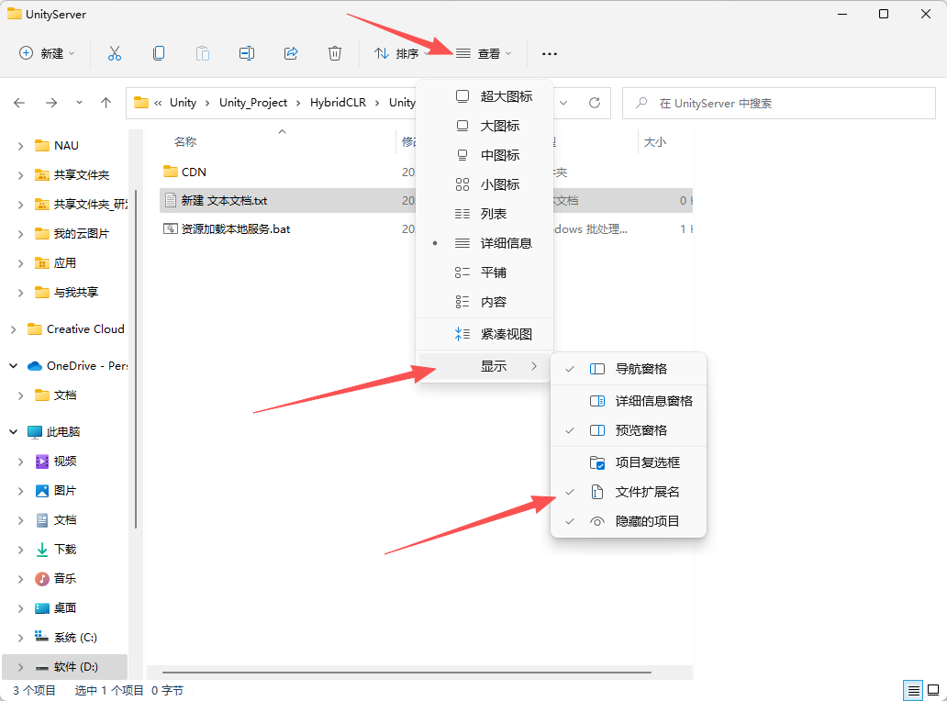This screenshot has height=701, width=947.
Task: Click the Paste clipboard icon
Action: [x=202, y=54]
